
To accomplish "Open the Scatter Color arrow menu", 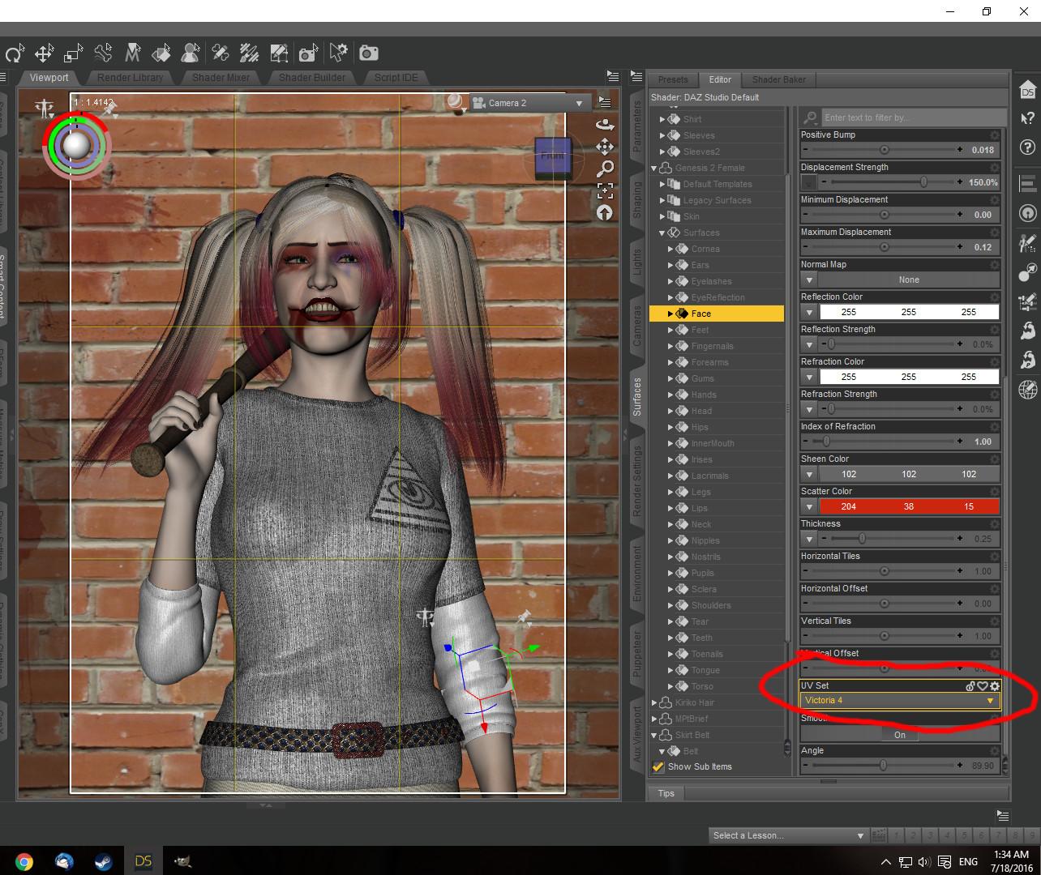I will point(809,506).
